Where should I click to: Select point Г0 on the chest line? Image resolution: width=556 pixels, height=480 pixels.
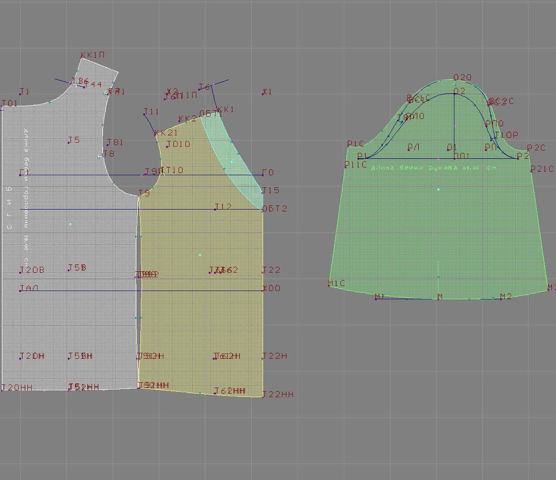263,175
